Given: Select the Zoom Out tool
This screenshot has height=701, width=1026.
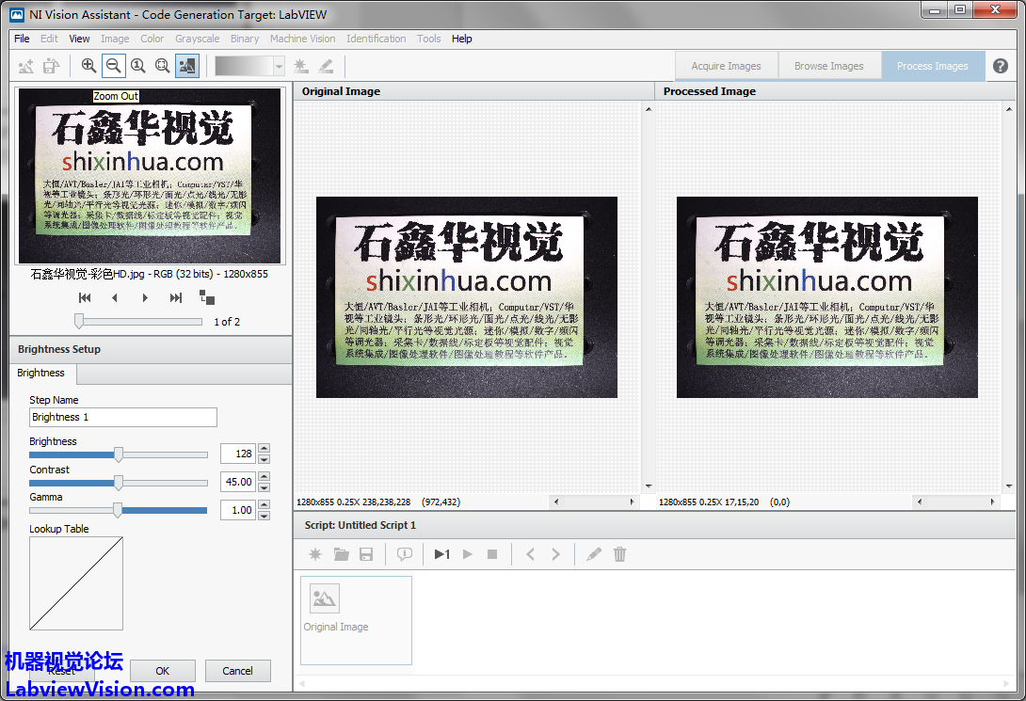Looking at the screenshot, I should pyautogui.click(x=113, y=65).
